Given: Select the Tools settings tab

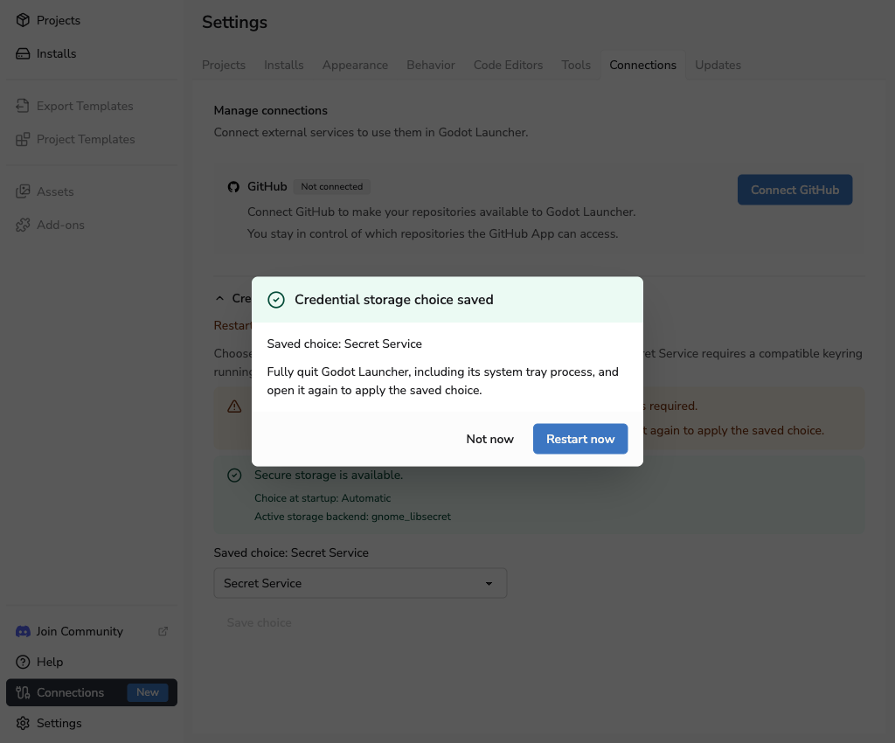Looking at the screenshot, I should 576,65.
